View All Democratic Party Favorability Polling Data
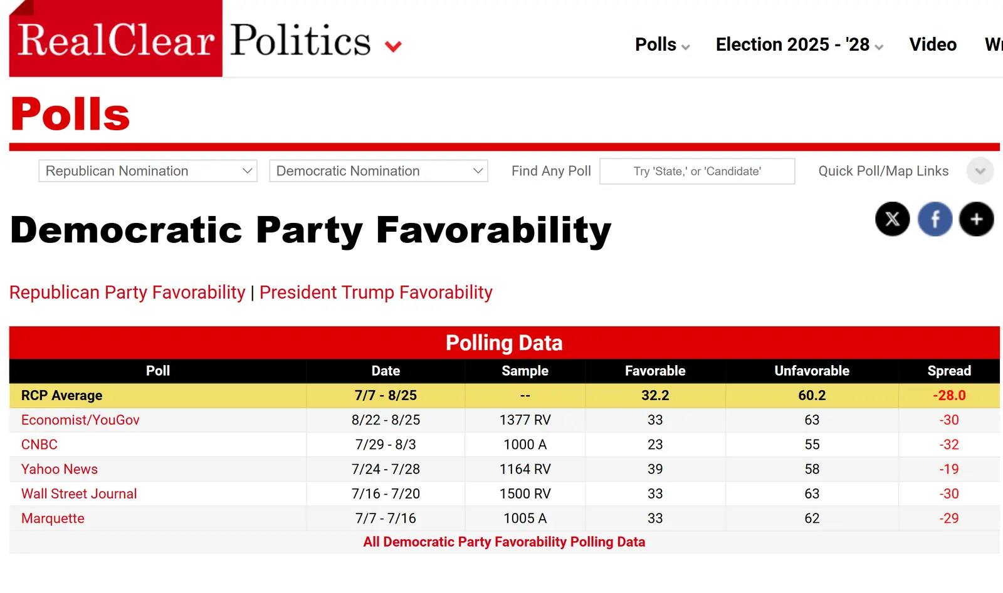The height and width of the screenshot is (593, 1003). 504,542
